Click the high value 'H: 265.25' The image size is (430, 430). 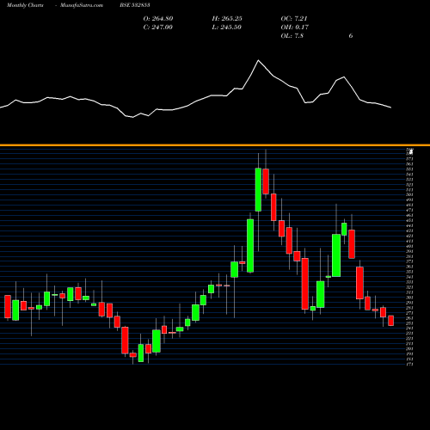pyautogui.click(x=227, y=19)
